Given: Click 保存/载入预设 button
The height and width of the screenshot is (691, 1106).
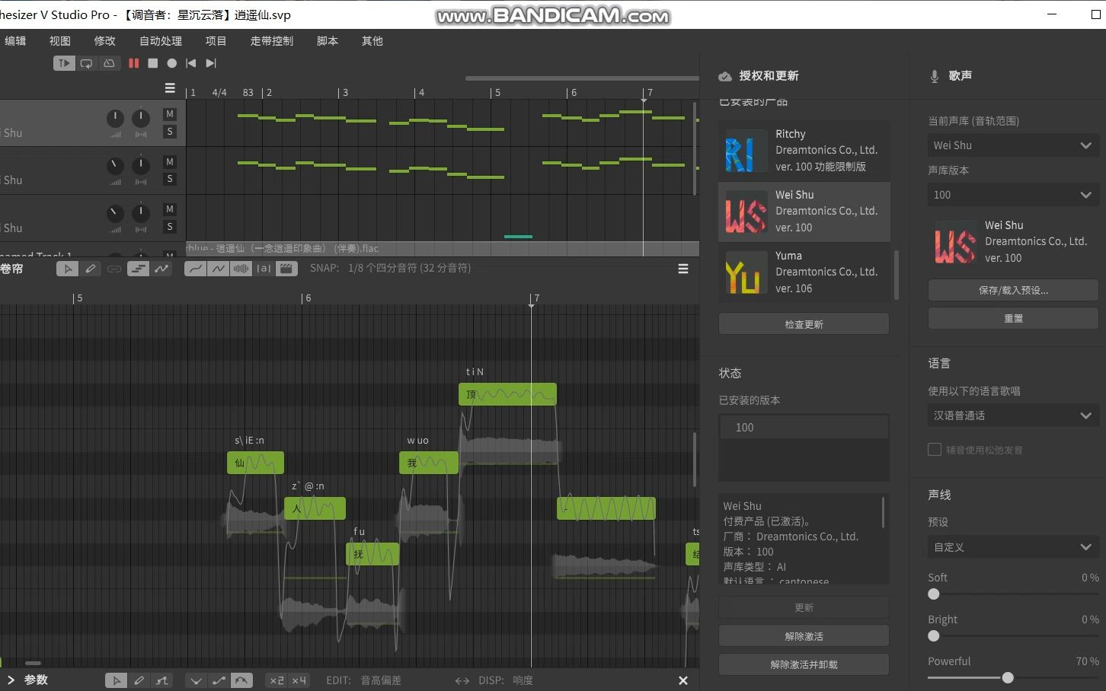Looking at the screenshot, I should tap(1013, 290).
